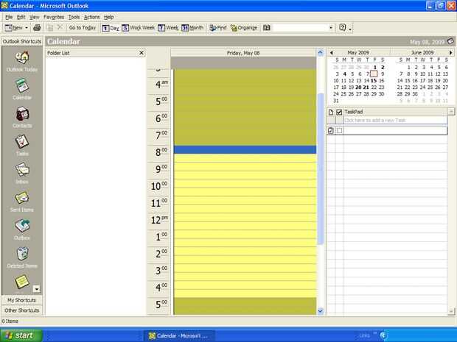
Task: Open the Tools menu
Action: [74, 17]
